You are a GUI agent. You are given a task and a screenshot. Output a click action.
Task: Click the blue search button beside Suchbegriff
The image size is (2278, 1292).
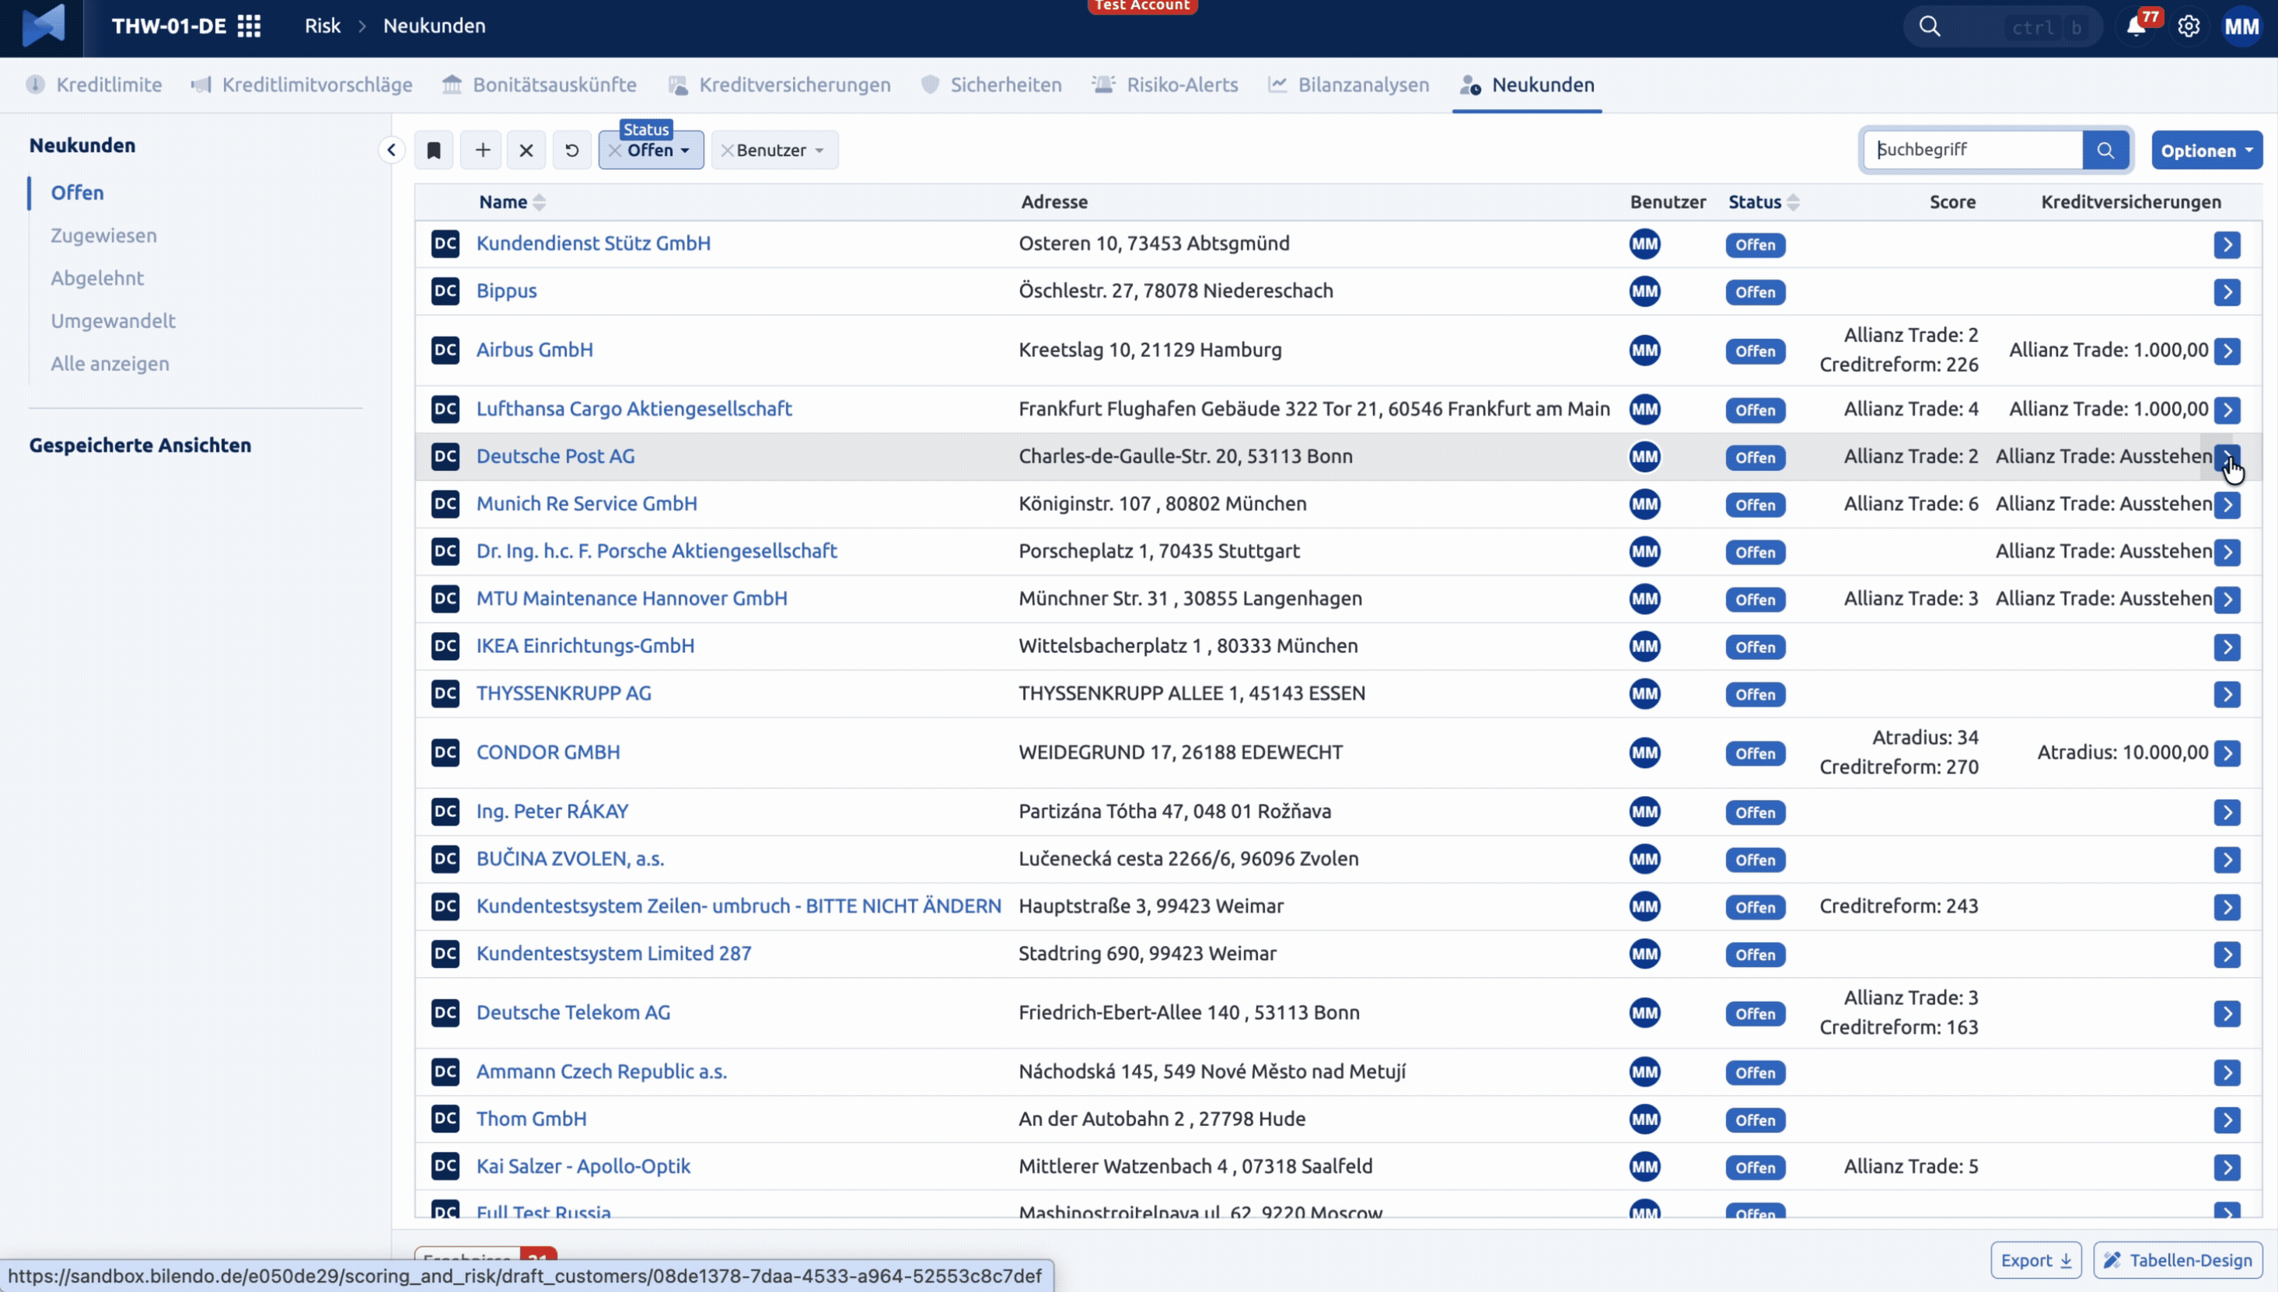point(2105,150)
